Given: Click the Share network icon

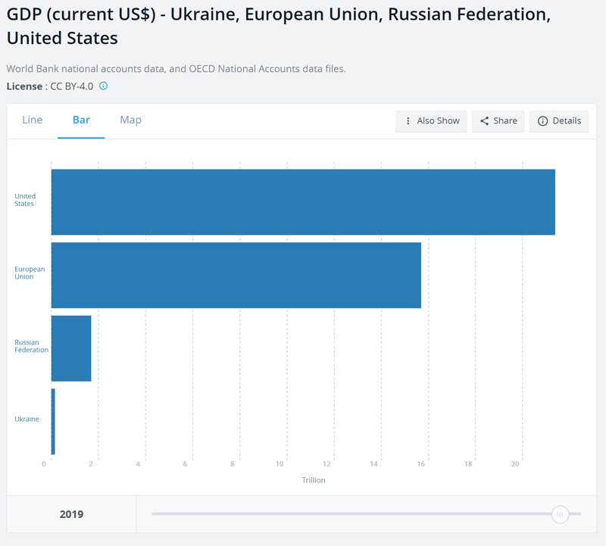Looking at the screenshot, I should click(485, 121).
